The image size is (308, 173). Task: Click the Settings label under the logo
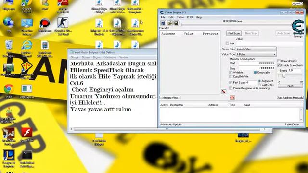pyautogui.click(x=298, y=37)
